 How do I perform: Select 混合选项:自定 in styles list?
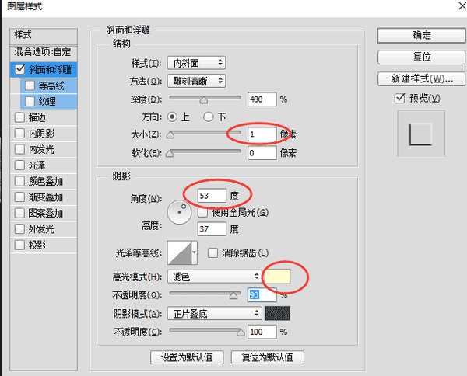tap(43, 52)
